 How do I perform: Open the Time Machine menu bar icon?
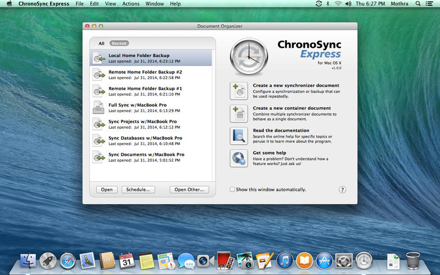[319, 4]
